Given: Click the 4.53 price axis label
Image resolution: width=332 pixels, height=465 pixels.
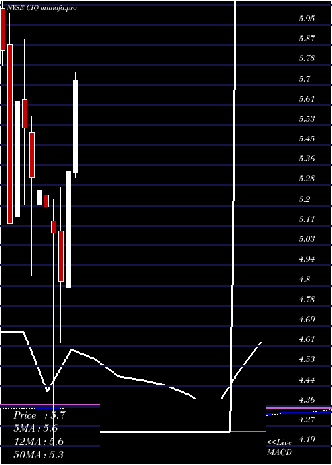Looking at the screenshot, I should pos(307,359).
